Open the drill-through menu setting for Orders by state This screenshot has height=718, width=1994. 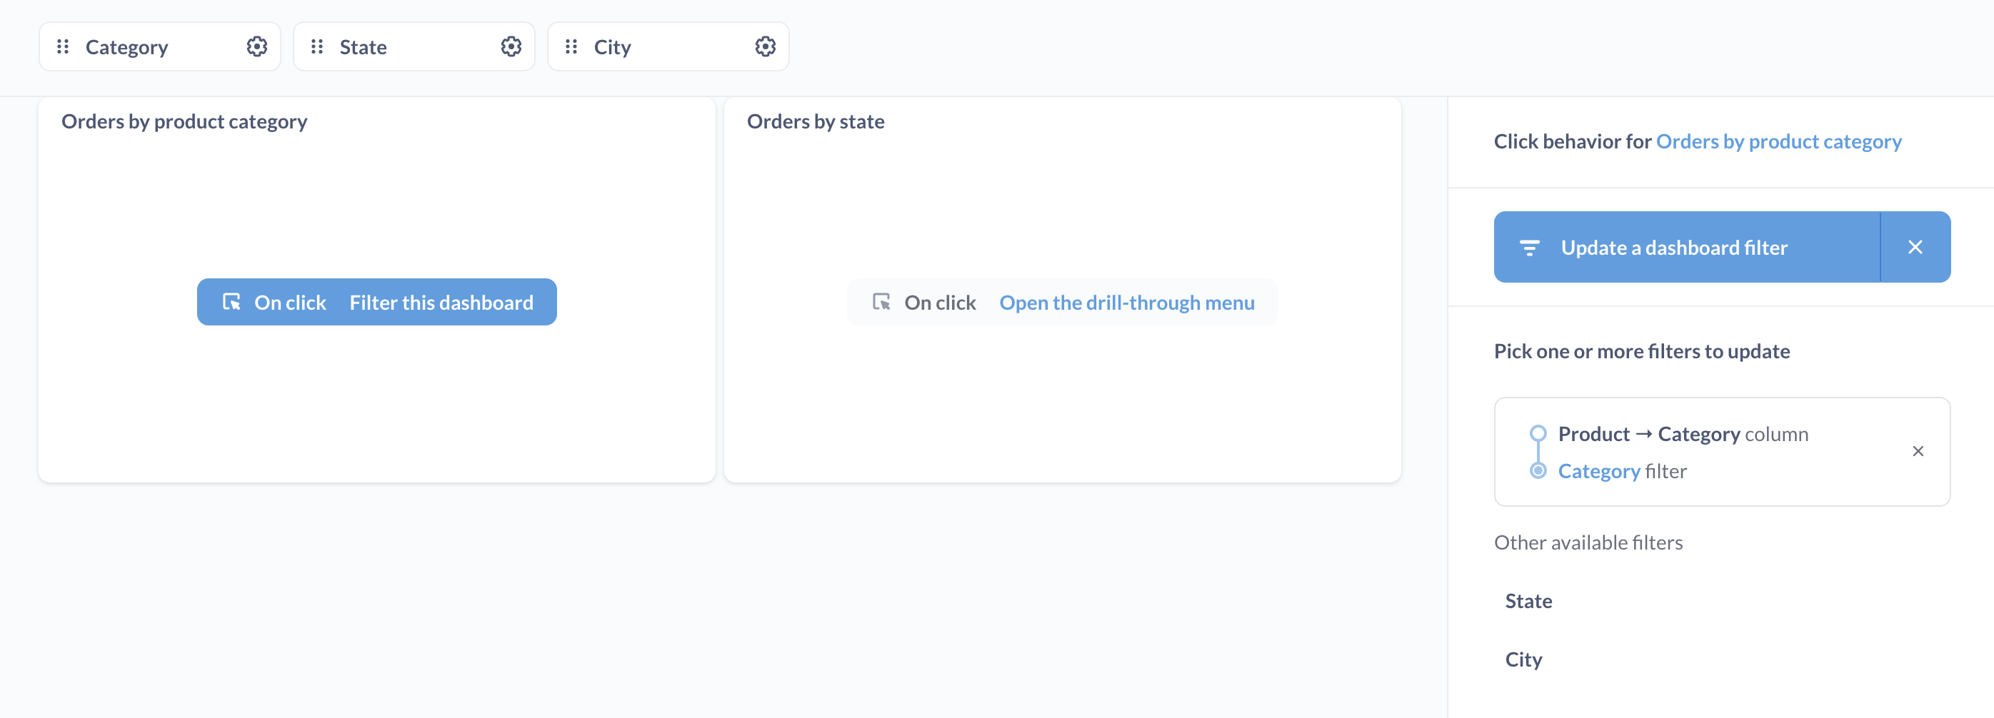point(1128,303)
